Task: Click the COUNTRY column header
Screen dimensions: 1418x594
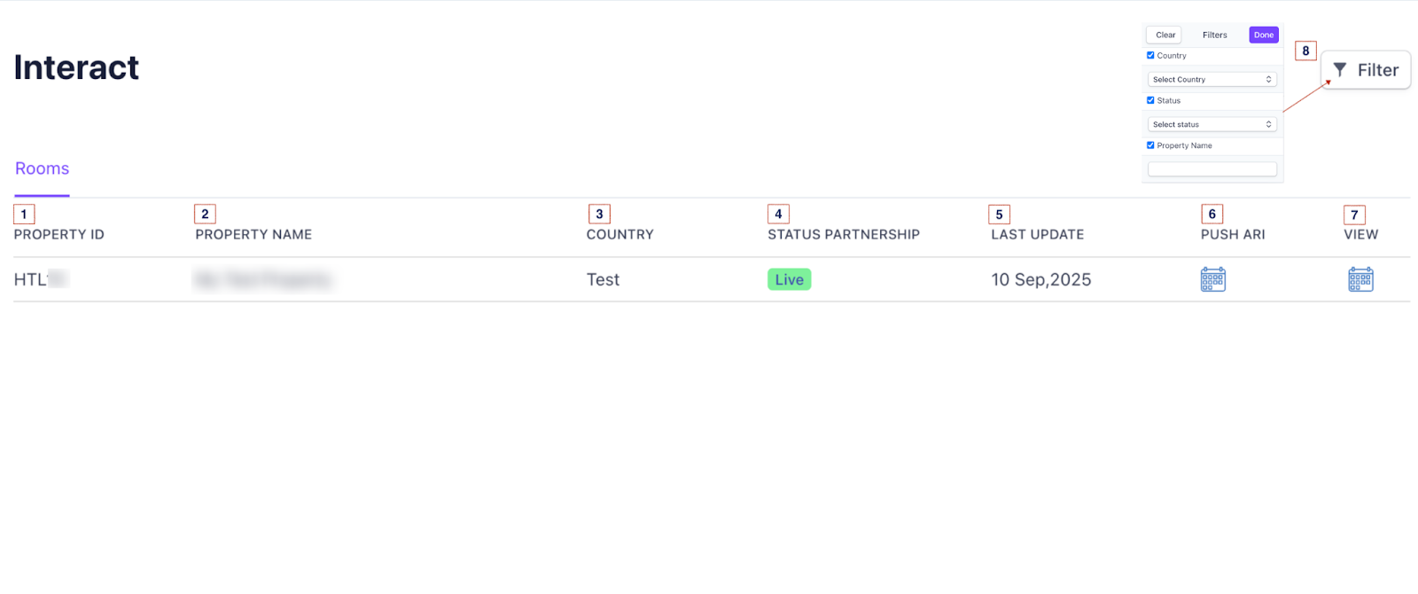Action: 619,234
